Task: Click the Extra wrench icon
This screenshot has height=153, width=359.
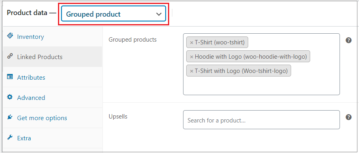Action: pos(10,138)
